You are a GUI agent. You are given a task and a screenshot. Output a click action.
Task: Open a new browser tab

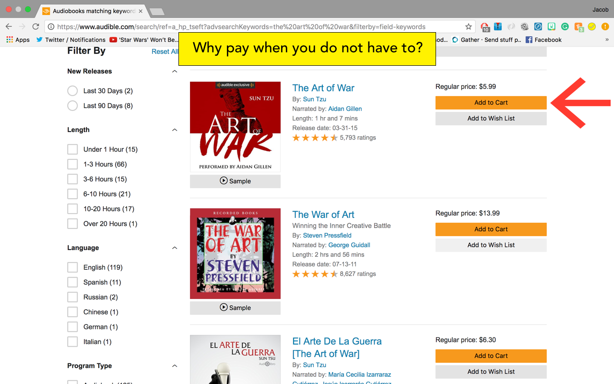pyautogui.click(x=157, y=12)
